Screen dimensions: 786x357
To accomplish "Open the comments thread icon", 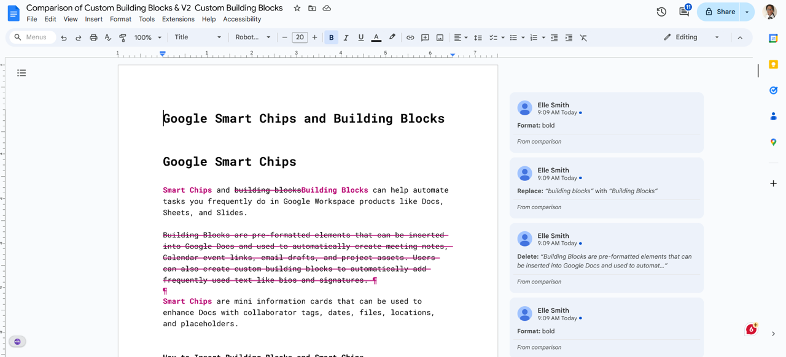I will tap(683, 12).
